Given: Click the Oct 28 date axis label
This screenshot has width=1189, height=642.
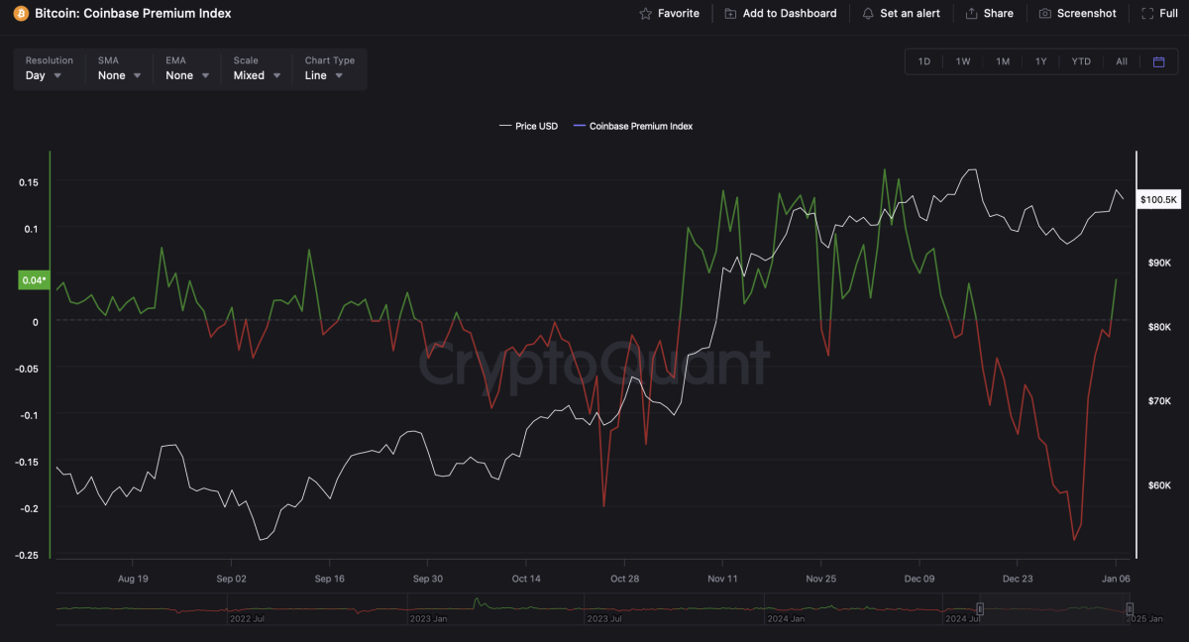Looking at the screenshot, I should coord(624,579).
